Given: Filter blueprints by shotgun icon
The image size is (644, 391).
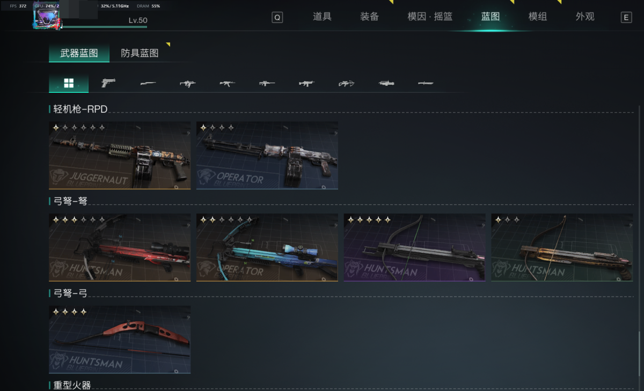Looking at the screenshot, I should (148, 83).
